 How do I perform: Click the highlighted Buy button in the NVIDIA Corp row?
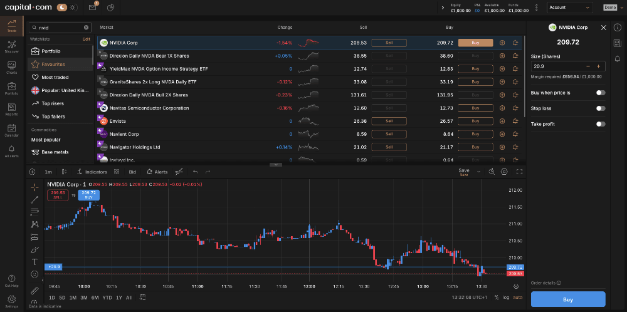click(475, 43)
